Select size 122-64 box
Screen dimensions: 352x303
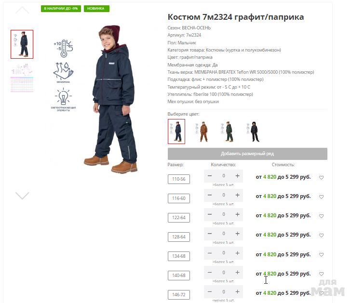pos(179,218)
